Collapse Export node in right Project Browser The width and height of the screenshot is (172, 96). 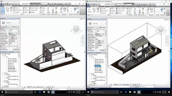pyautogui.click(x=89, y=74)
